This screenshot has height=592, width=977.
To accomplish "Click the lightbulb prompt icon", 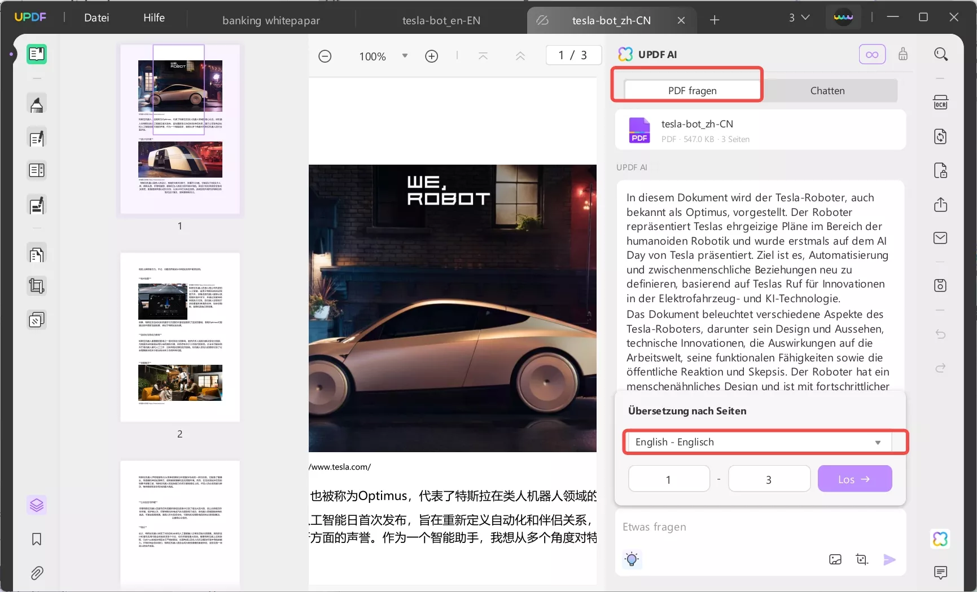I will tap(632, 559).
